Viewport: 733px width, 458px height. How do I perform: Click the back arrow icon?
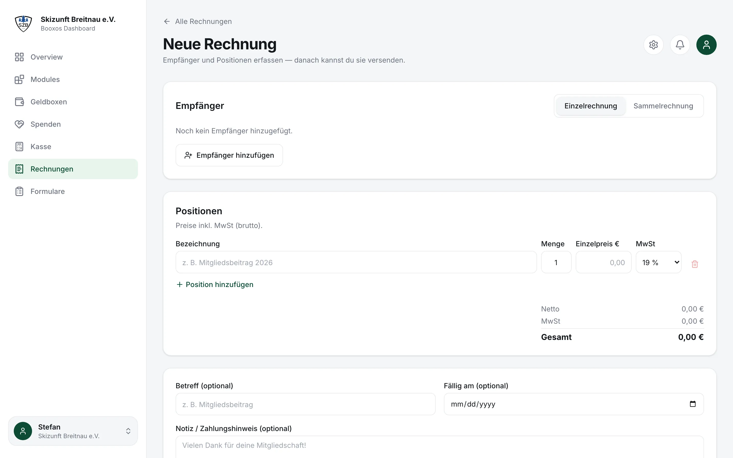(167, 22)
